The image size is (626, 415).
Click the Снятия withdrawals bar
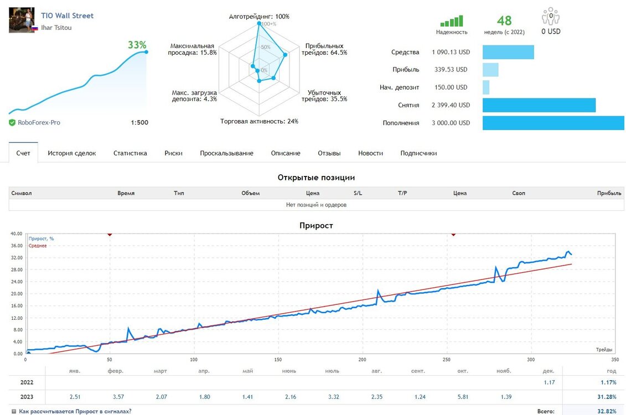coord(539,105)
